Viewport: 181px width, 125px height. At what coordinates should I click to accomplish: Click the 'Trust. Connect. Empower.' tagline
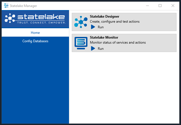click(x=42, y=23)
